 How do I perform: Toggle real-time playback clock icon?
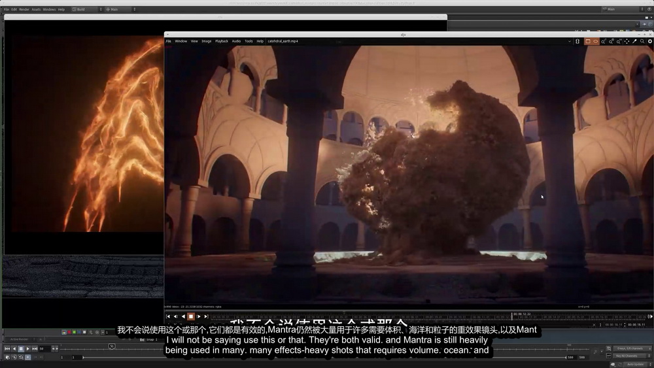[x=27, y=357]
